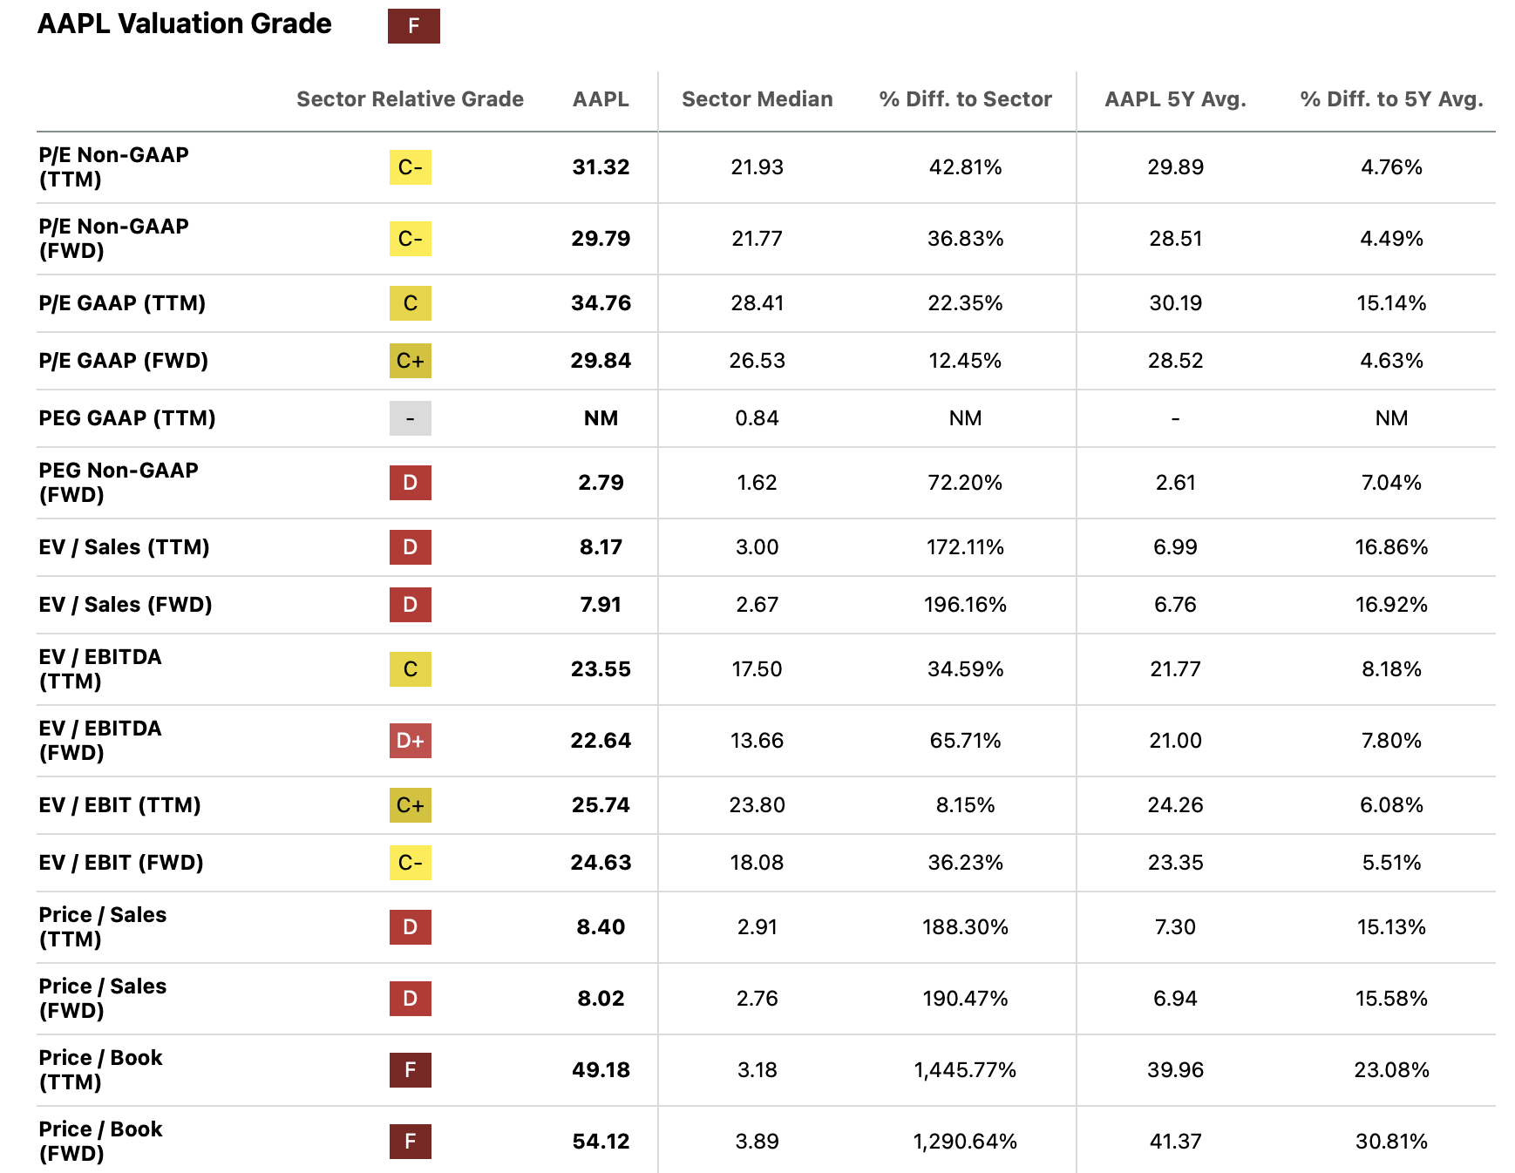Click the EV / EBIT (FWD) row label
The image size is (1515, 1173).
click(121, 863)
